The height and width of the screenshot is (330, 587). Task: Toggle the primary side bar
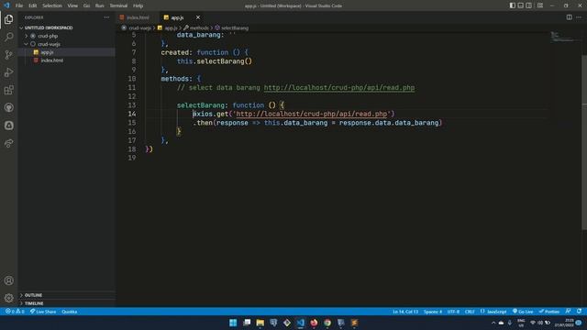tap(512, 5)
